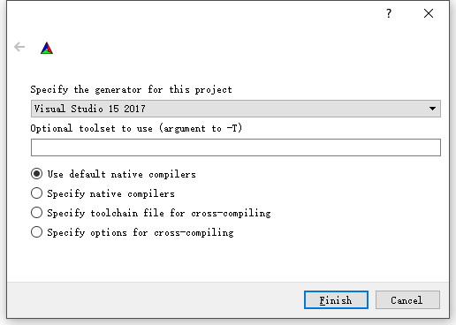Go back using the left arrow icon
This screenshot has height=325, width=456.
click(x=19, y=47)
